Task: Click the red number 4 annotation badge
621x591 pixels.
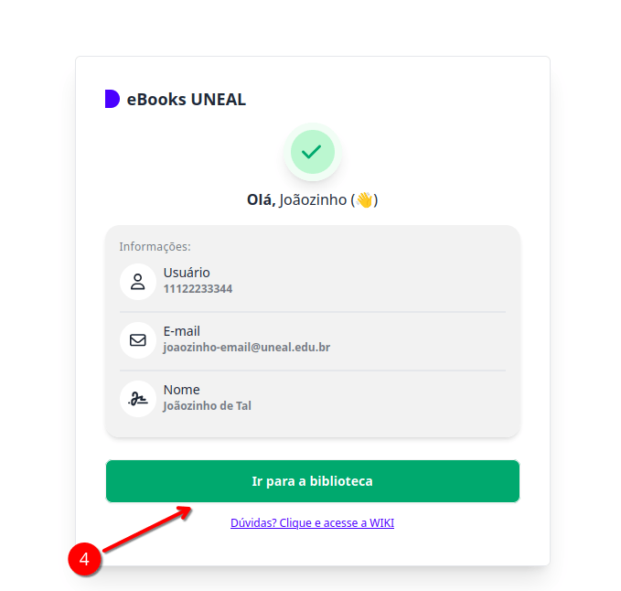Action: click(84, 559)
